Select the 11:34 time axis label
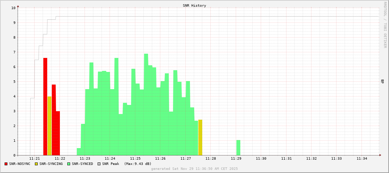 tap(362, 159)
